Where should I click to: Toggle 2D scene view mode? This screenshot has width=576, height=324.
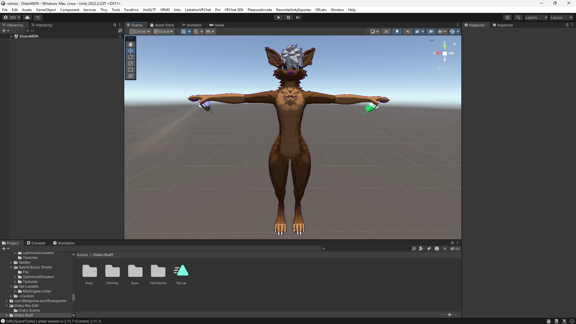point(386,32)
